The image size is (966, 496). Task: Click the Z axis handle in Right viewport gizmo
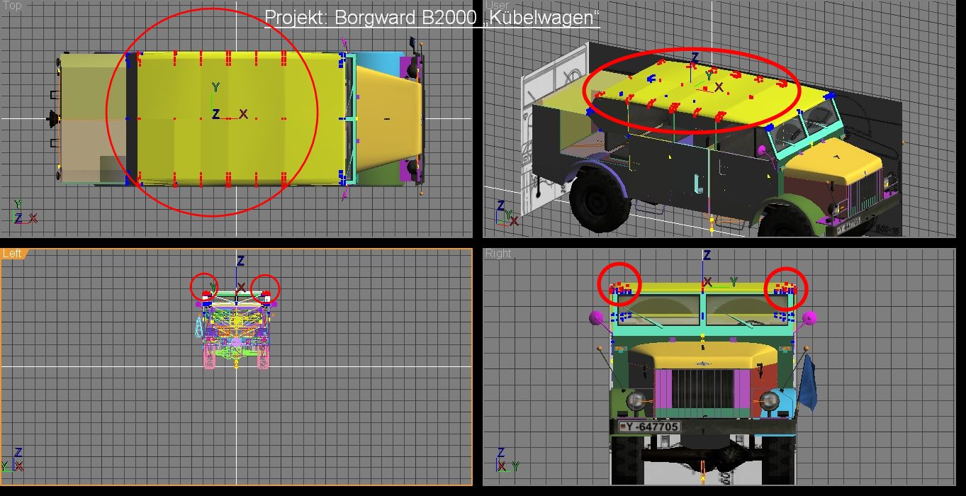coord(707,256)
